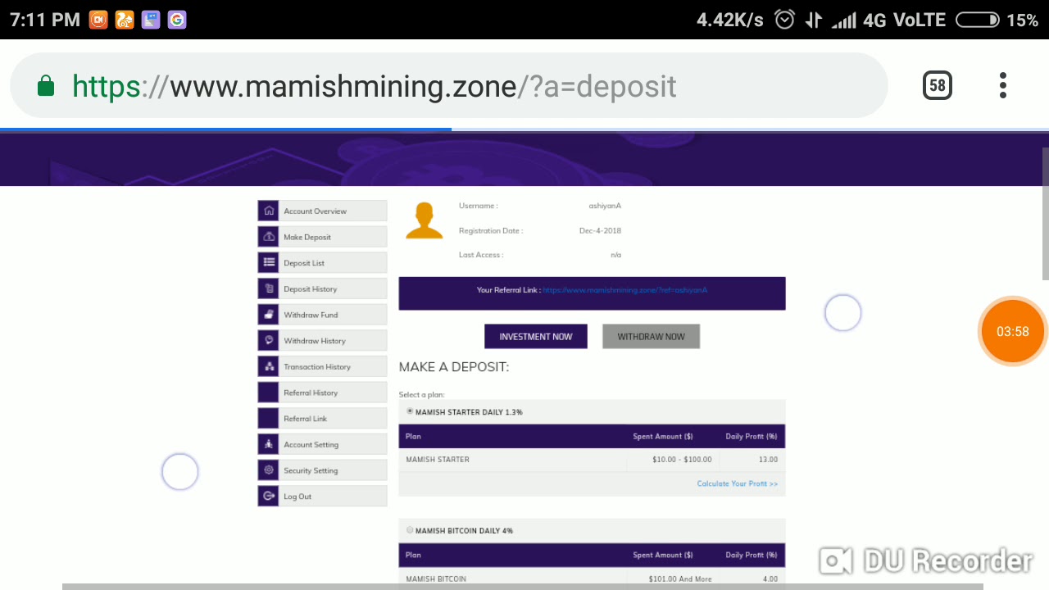The height and width of the screenshot is (590, 1049).
Task: Tap the DU Recorder orange timer bubble
Action: tap(1013, 331)
